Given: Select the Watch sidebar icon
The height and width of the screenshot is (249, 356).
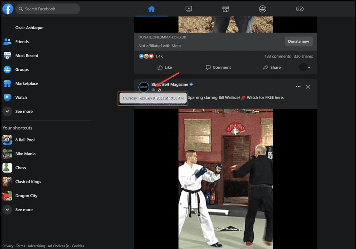Looking at the screenshot, I should pos(8,97).
